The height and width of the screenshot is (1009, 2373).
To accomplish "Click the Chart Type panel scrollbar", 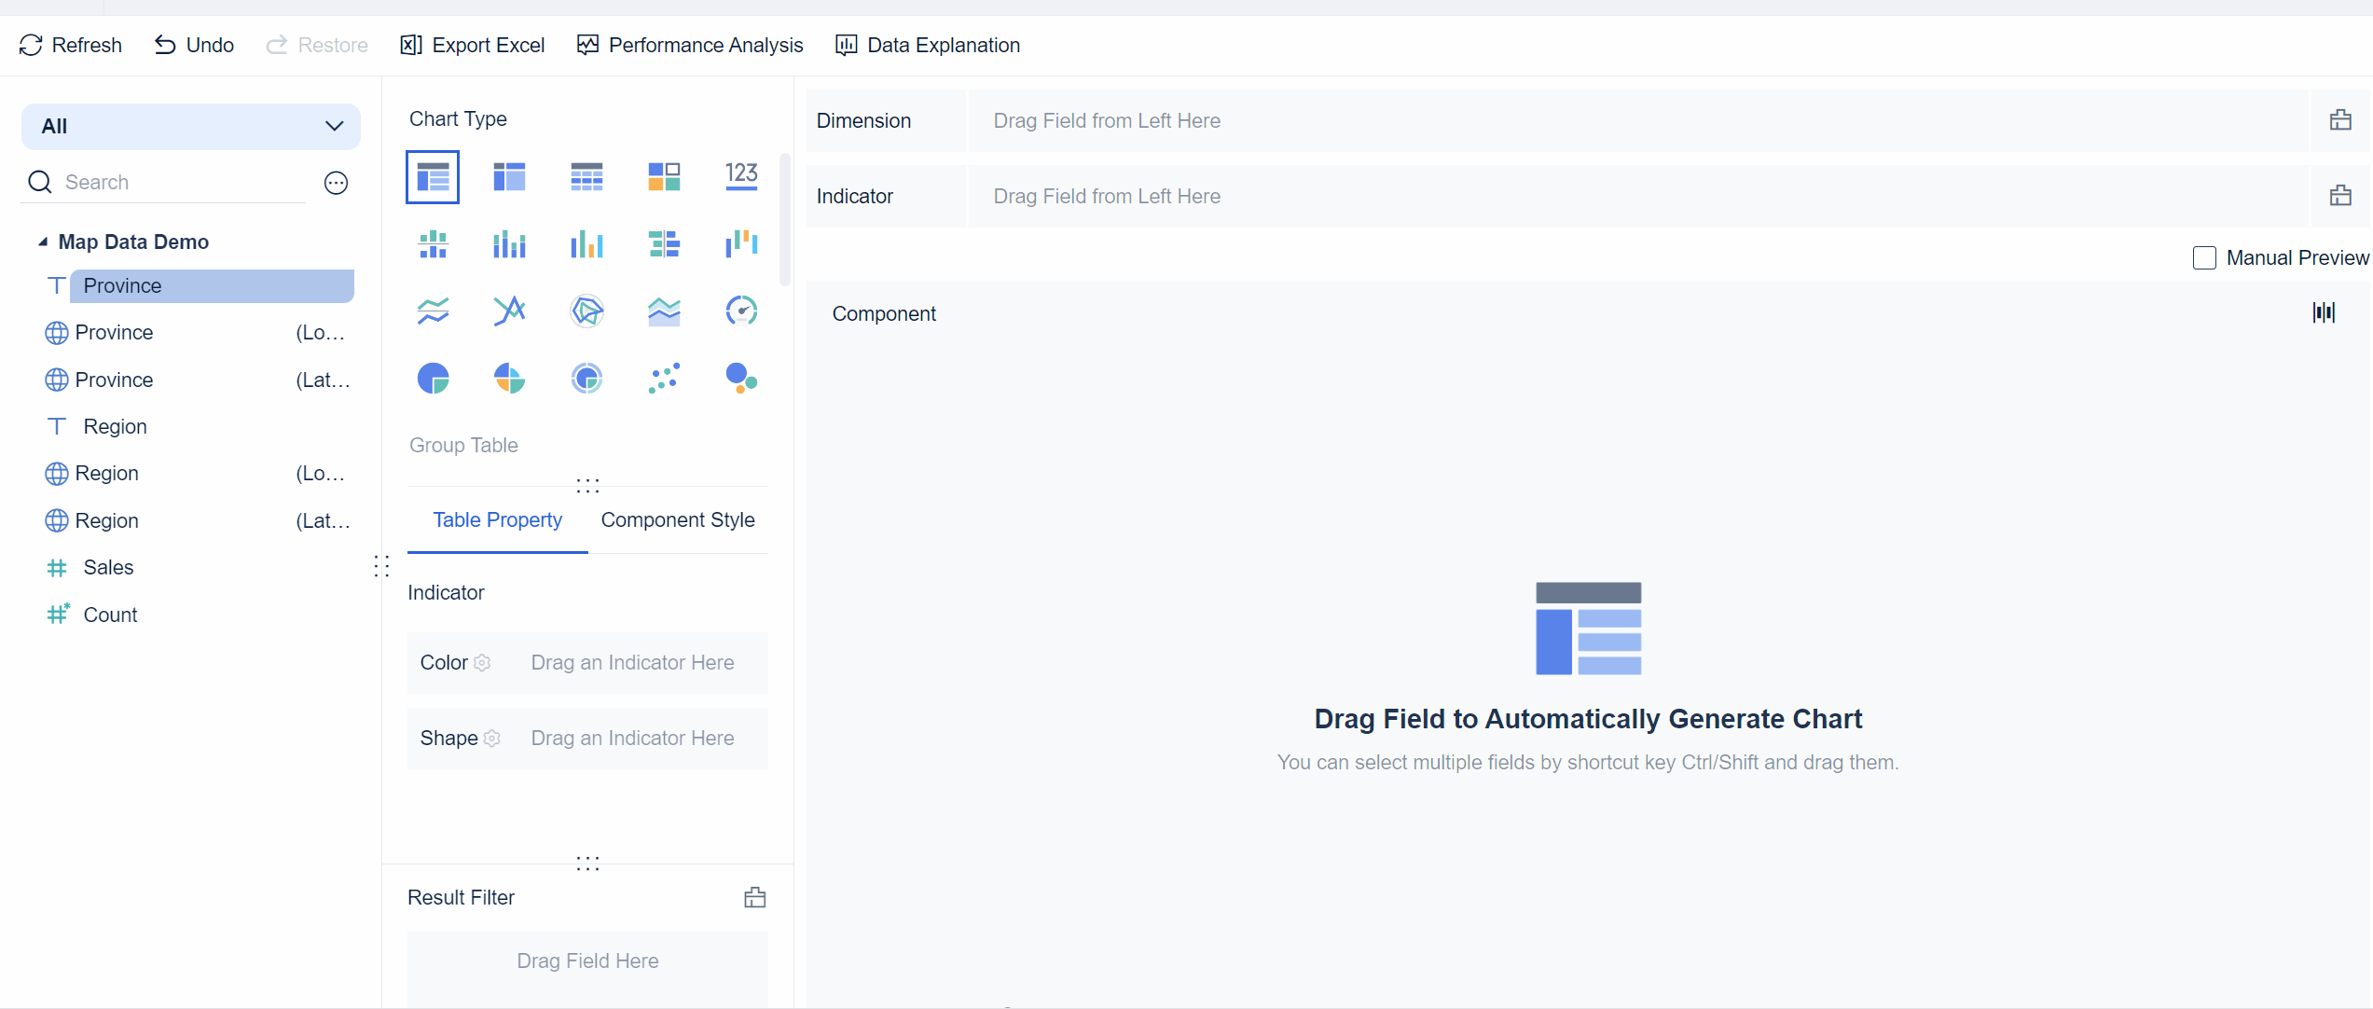I will point(785,220).
